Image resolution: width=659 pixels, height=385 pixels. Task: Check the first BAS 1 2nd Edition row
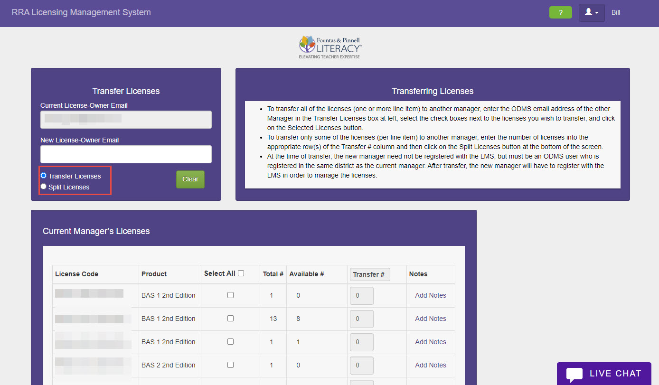[x=230, y=295]
